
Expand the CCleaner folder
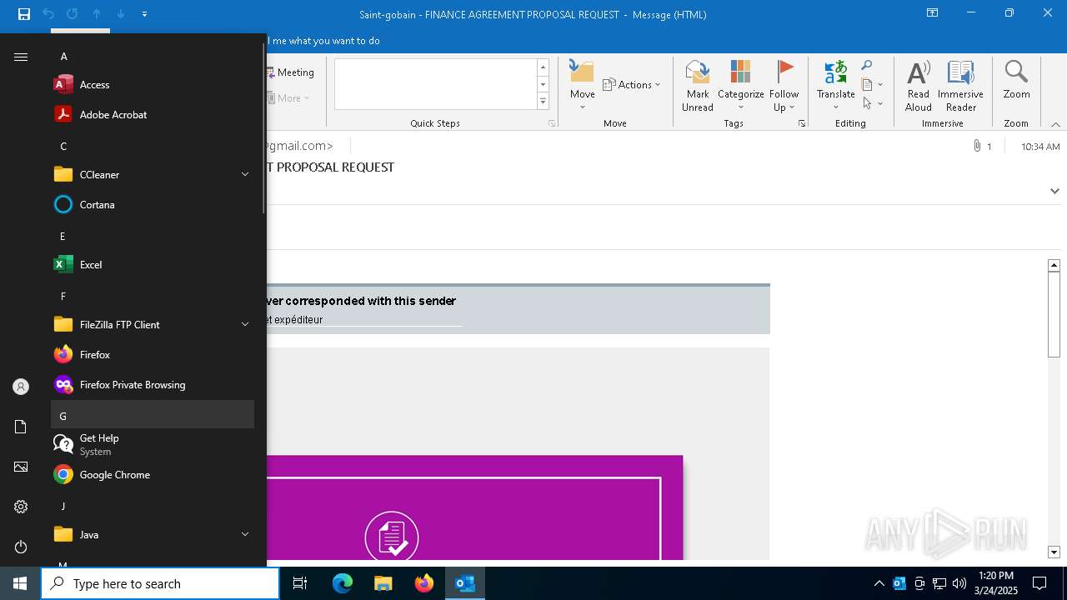pyautogui.click(x=153, y=174)
